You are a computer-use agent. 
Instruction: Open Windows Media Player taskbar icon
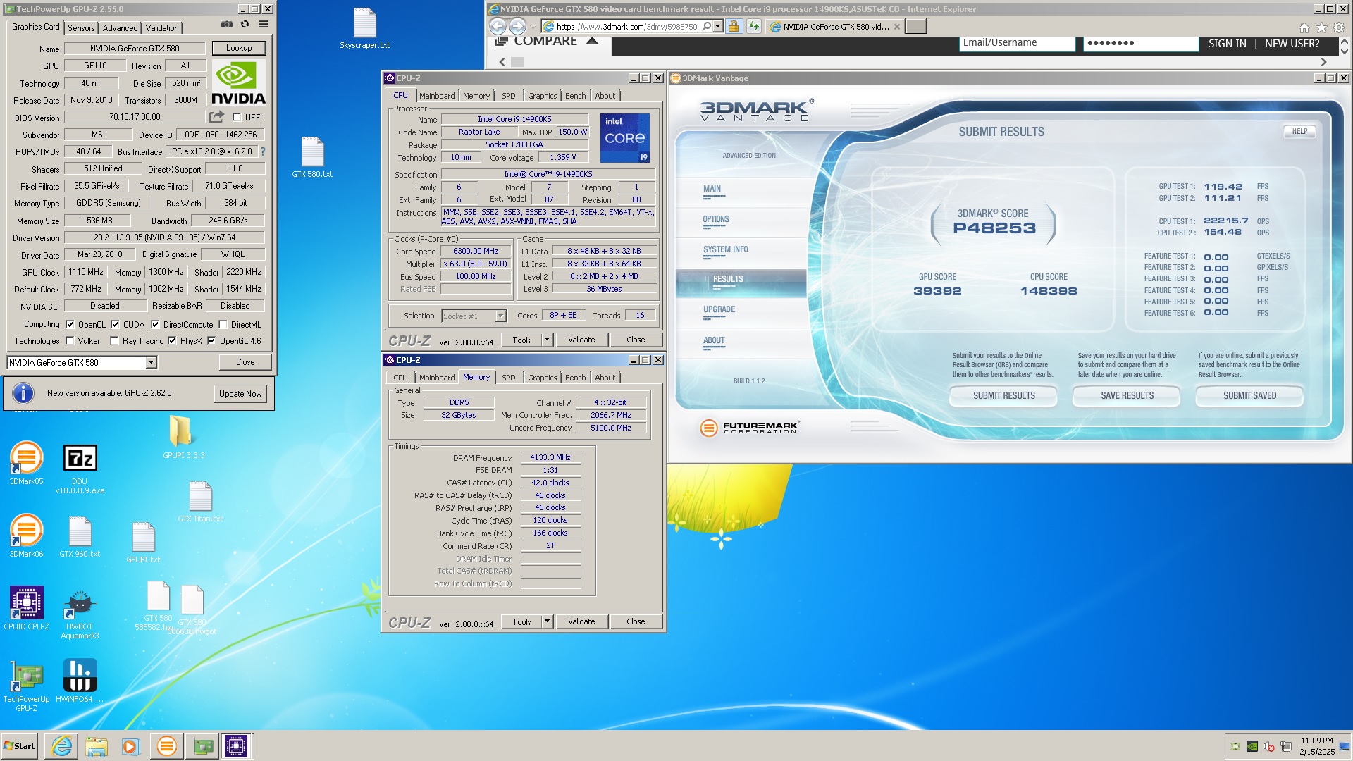point(130,745)
